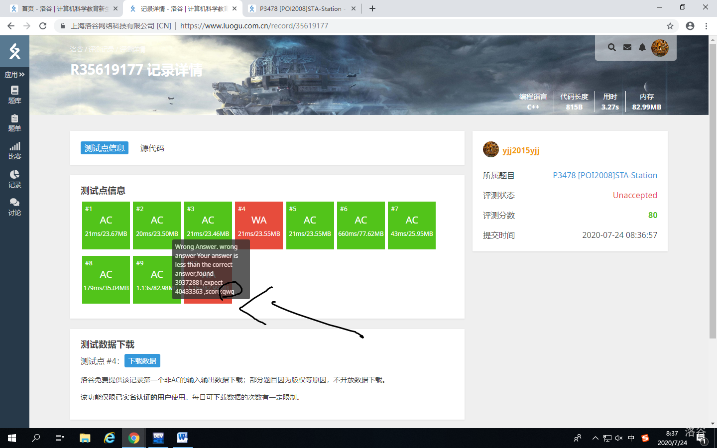Open the notification bell icon
This screenshot has width=717, height=448.
(642, 47)
